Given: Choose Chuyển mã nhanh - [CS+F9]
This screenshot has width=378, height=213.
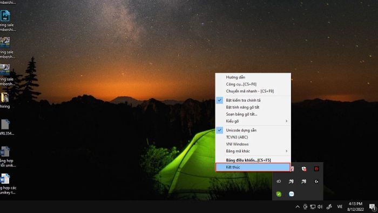Looking at the screenshot, I should tap(253, 91).
